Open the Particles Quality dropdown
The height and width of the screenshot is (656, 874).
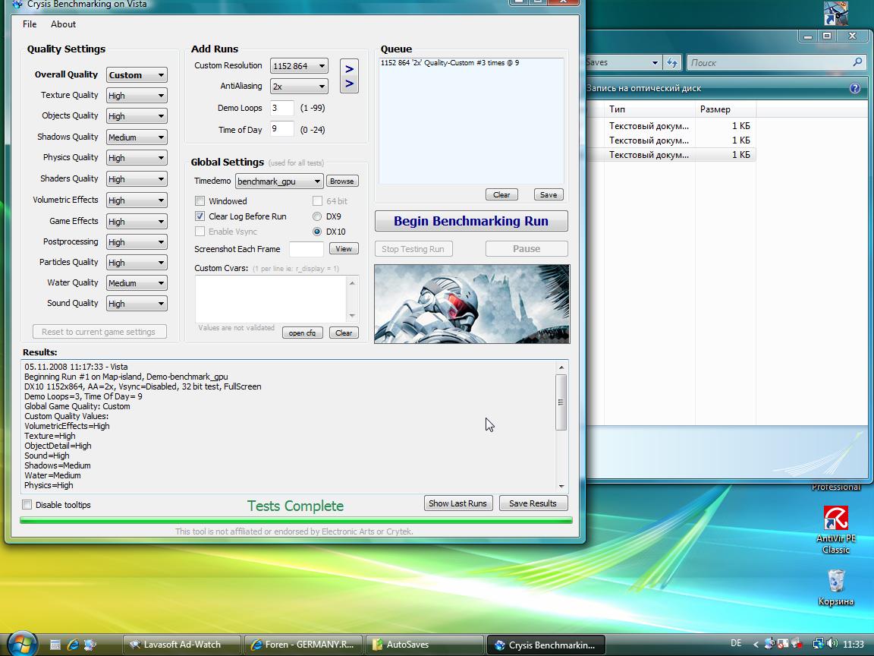[137, 263]
